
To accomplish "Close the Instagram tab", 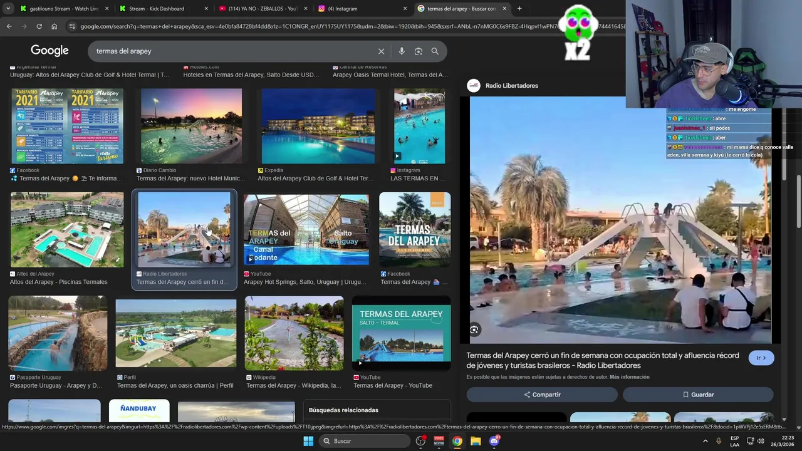I will [x=405, y=9].
